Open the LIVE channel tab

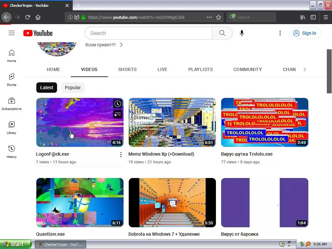(162, 69)
